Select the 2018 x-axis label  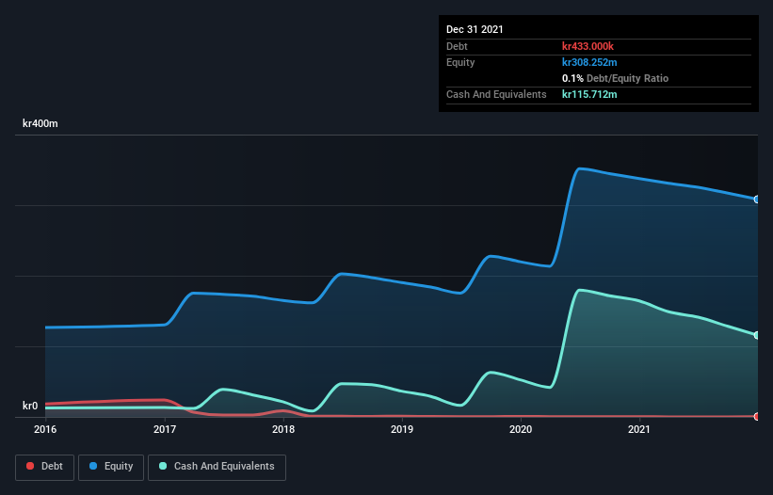[283, 429]
